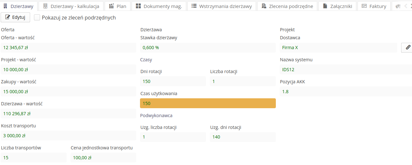
Task: Click the orange Czas użytkowania field
Action: click(x=208, y=103)
